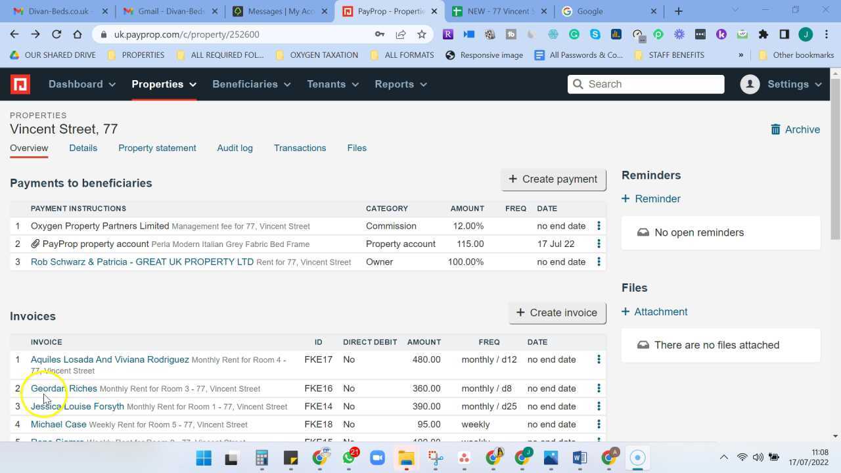
Task: Click the search magnifying glass icon
Action: click(x=578, y=84)
